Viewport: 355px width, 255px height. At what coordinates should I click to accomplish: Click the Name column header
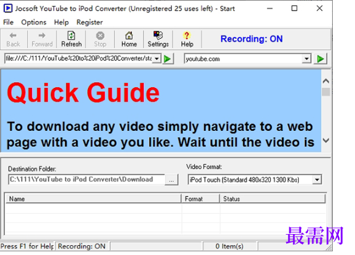click(93, 199)
